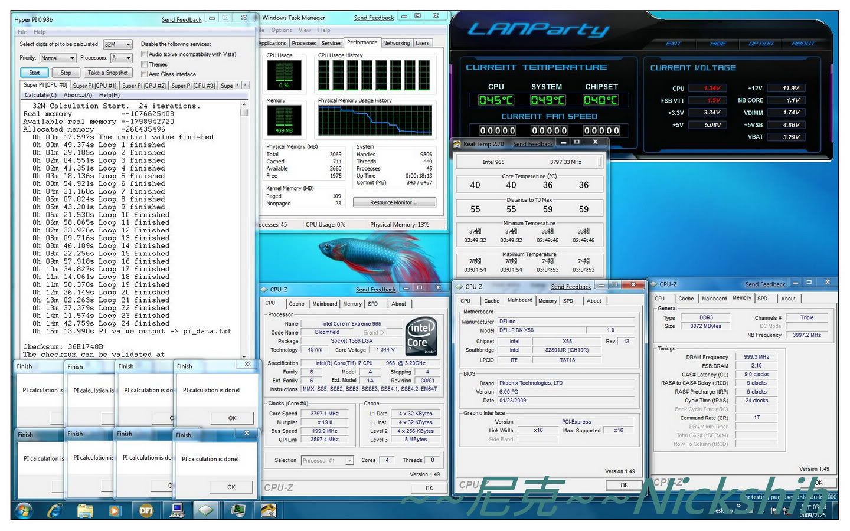
Task: Enable Audio service disabling checkbox
Action: [x=144, y=54]
